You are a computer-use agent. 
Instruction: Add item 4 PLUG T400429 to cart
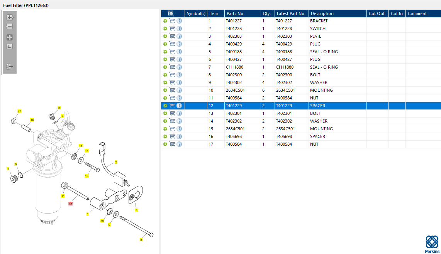(172, 44)
